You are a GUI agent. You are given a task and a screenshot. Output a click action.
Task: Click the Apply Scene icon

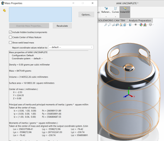click(145, 25)
